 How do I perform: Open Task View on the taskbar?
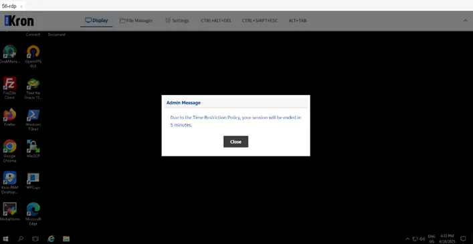[35, 239]
